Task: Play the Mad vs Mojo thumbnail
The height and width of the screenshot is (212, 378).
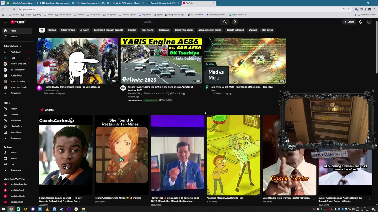Action: tap(245, 61)
